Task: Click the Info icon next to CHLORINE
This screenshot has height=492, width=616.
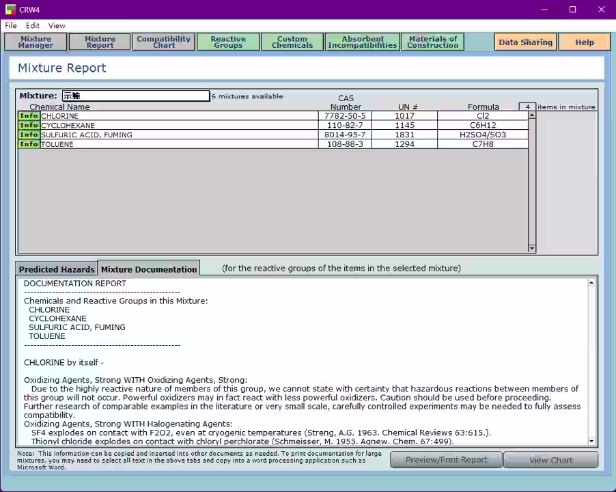Action: [29, 116]
